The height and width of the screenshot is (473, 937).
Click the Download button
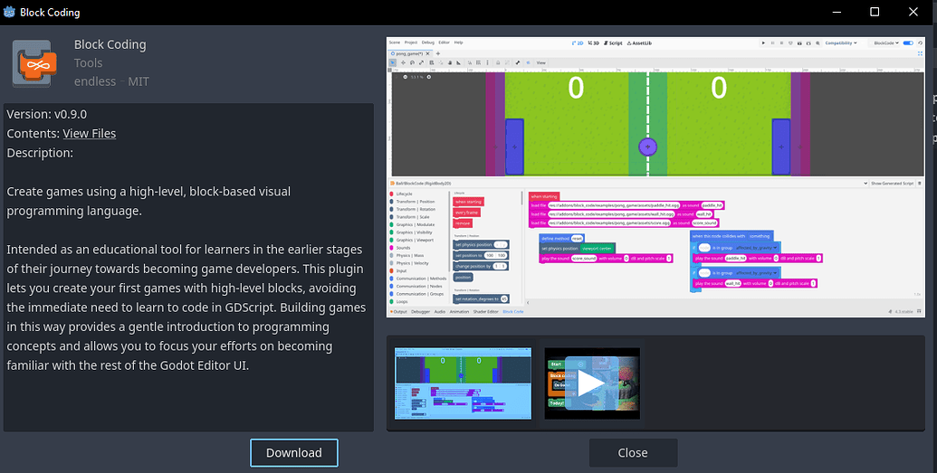[x=294, y=453]
